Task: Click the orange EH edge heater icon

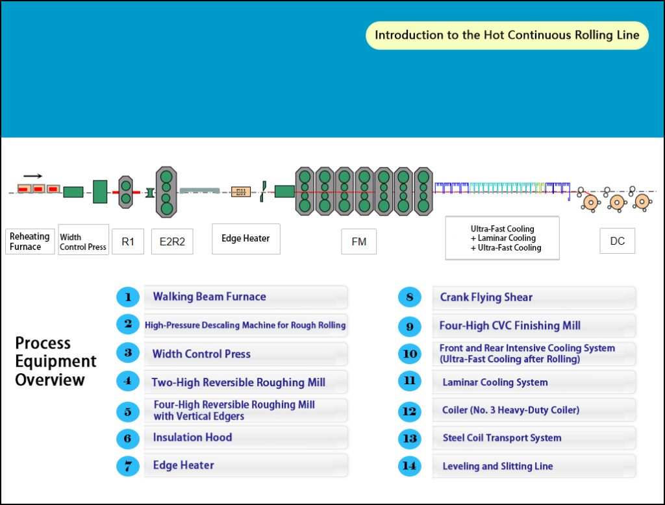Action: pos(242,191)
